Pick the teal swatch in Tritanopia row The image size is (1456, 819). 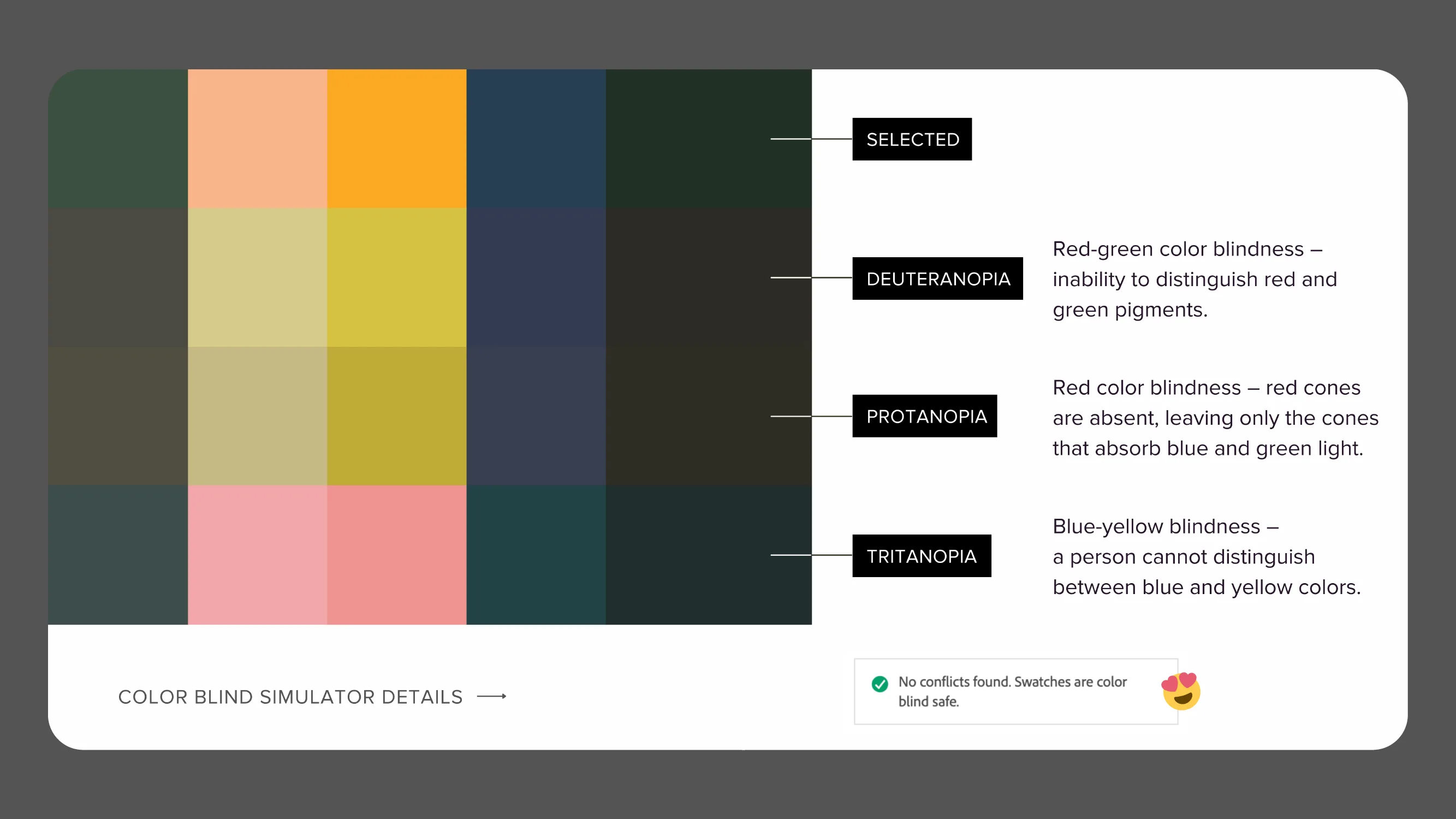(x=536, y=555)
